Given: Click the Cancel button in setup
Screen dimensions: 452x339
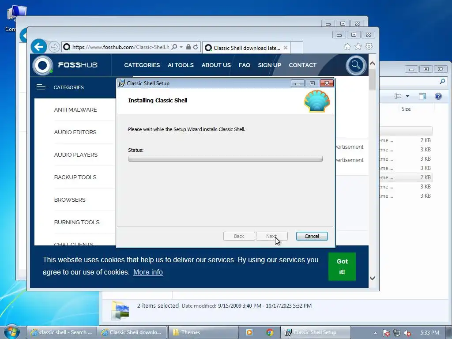Looking at the screenshot, I should 312,236.
